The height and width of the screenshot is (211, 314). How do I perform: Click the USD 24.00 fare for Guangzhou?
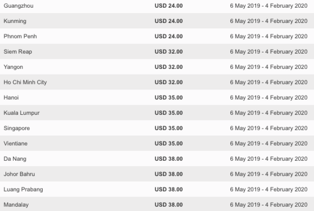(x=169, y=6)
